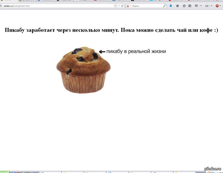Bookmark this page with the star icon
Screen dimensions: 223x173
(184, 6)
